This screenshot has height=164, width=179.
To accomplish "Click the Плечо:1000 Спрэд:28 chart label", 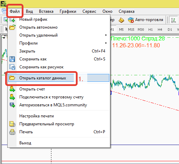I will (138, 38).
